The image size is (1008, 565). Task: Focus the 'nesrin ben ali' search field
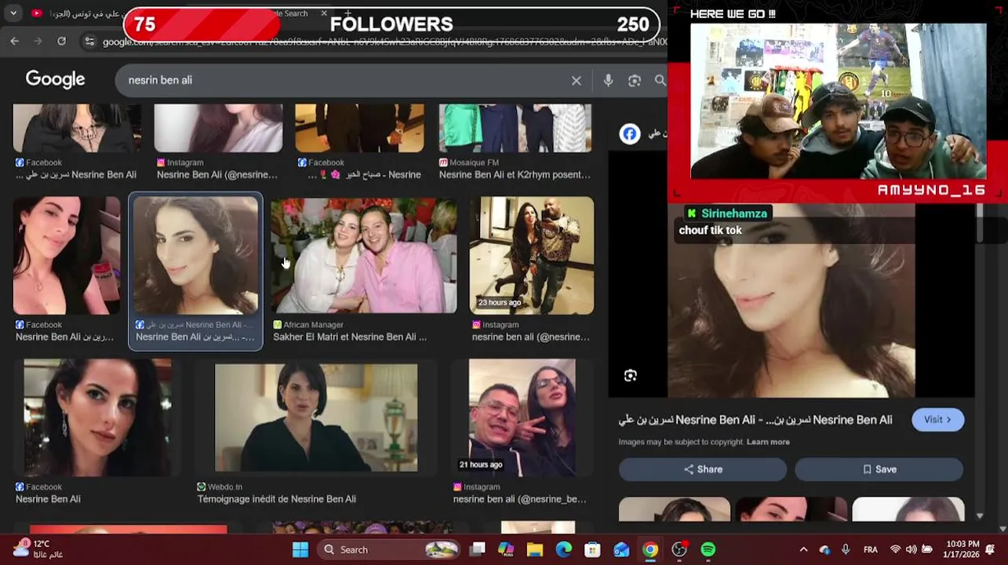coord(345,80)
